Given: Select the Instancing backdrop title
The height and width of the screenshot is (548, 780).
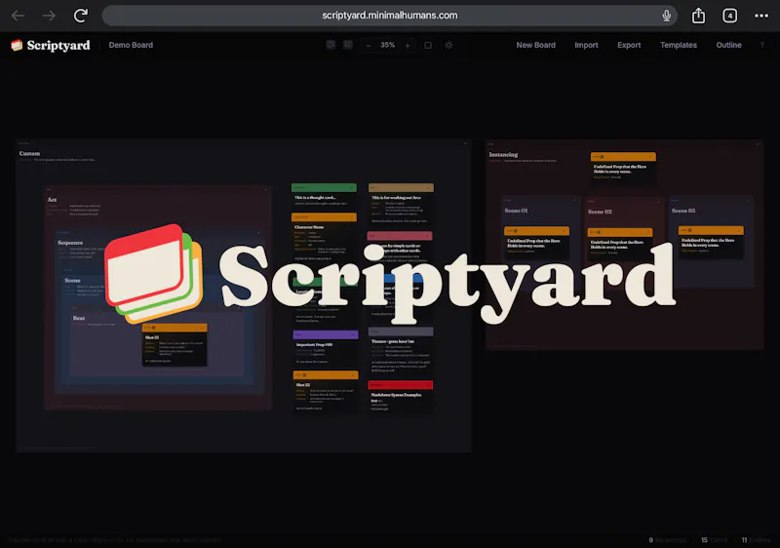Looking at the screenshot, I should click(503, 155).
